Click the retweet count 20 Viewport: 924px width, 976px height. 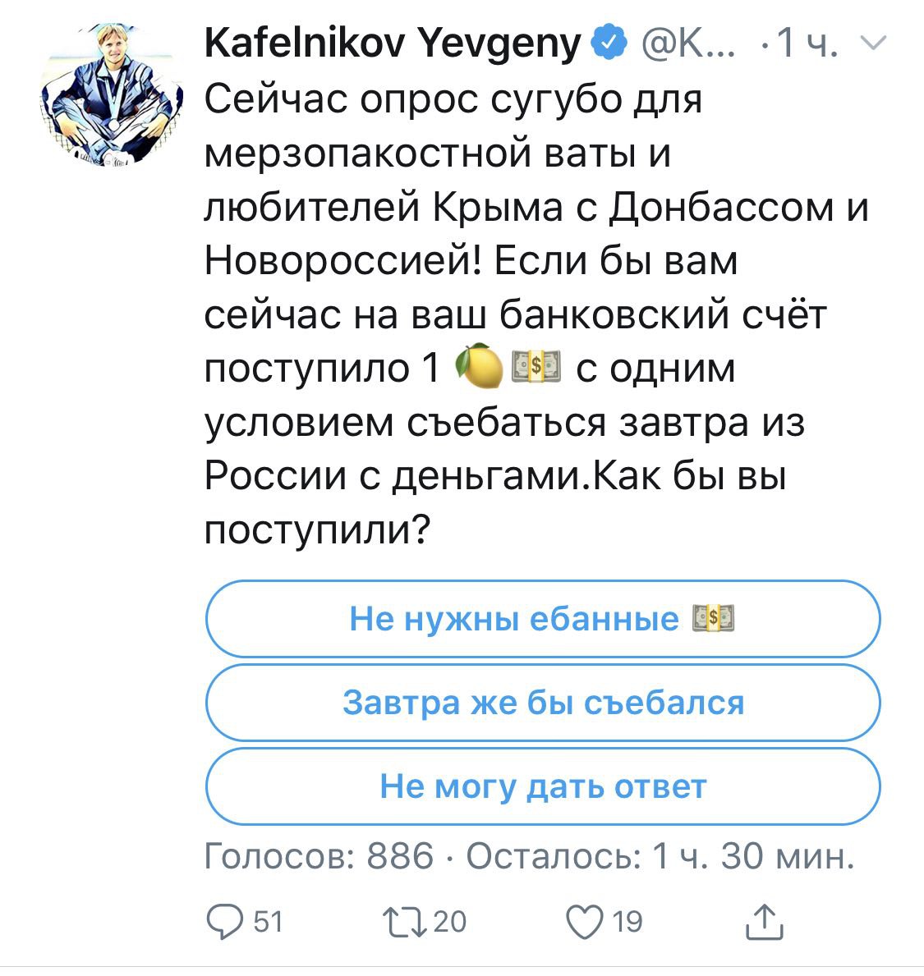[450, 921]
